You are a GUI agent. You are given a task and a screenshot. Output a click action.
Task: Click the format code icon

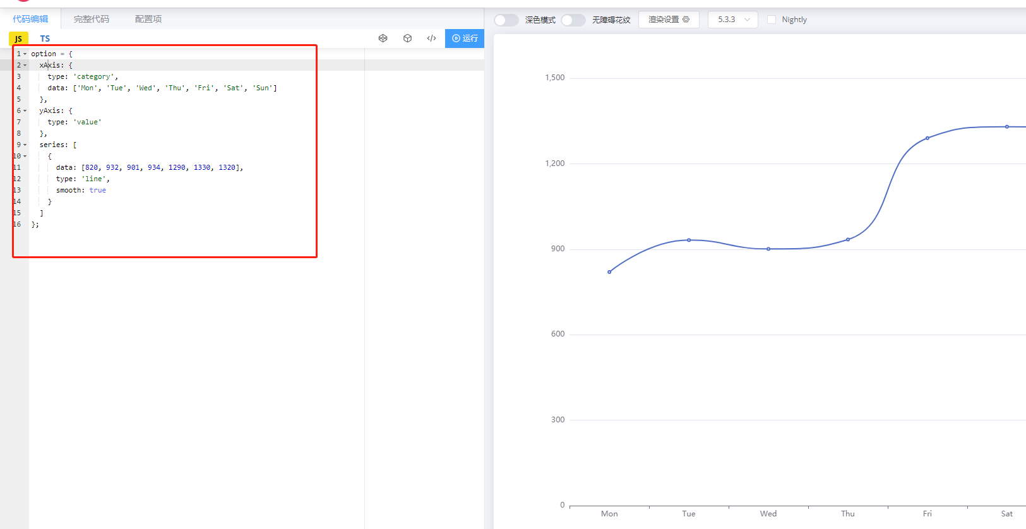tap(432, 39)
